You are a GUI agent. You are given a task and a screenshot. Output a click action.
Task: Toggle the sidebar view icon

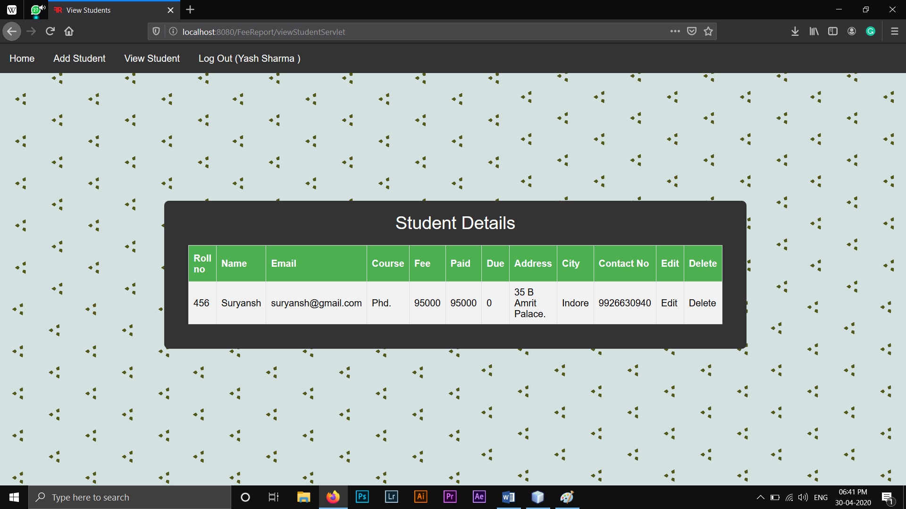[833, 32]
